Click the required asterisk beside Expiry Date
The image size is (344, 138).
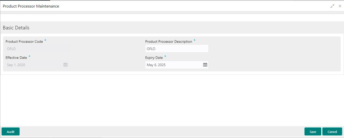coord(165,57)
